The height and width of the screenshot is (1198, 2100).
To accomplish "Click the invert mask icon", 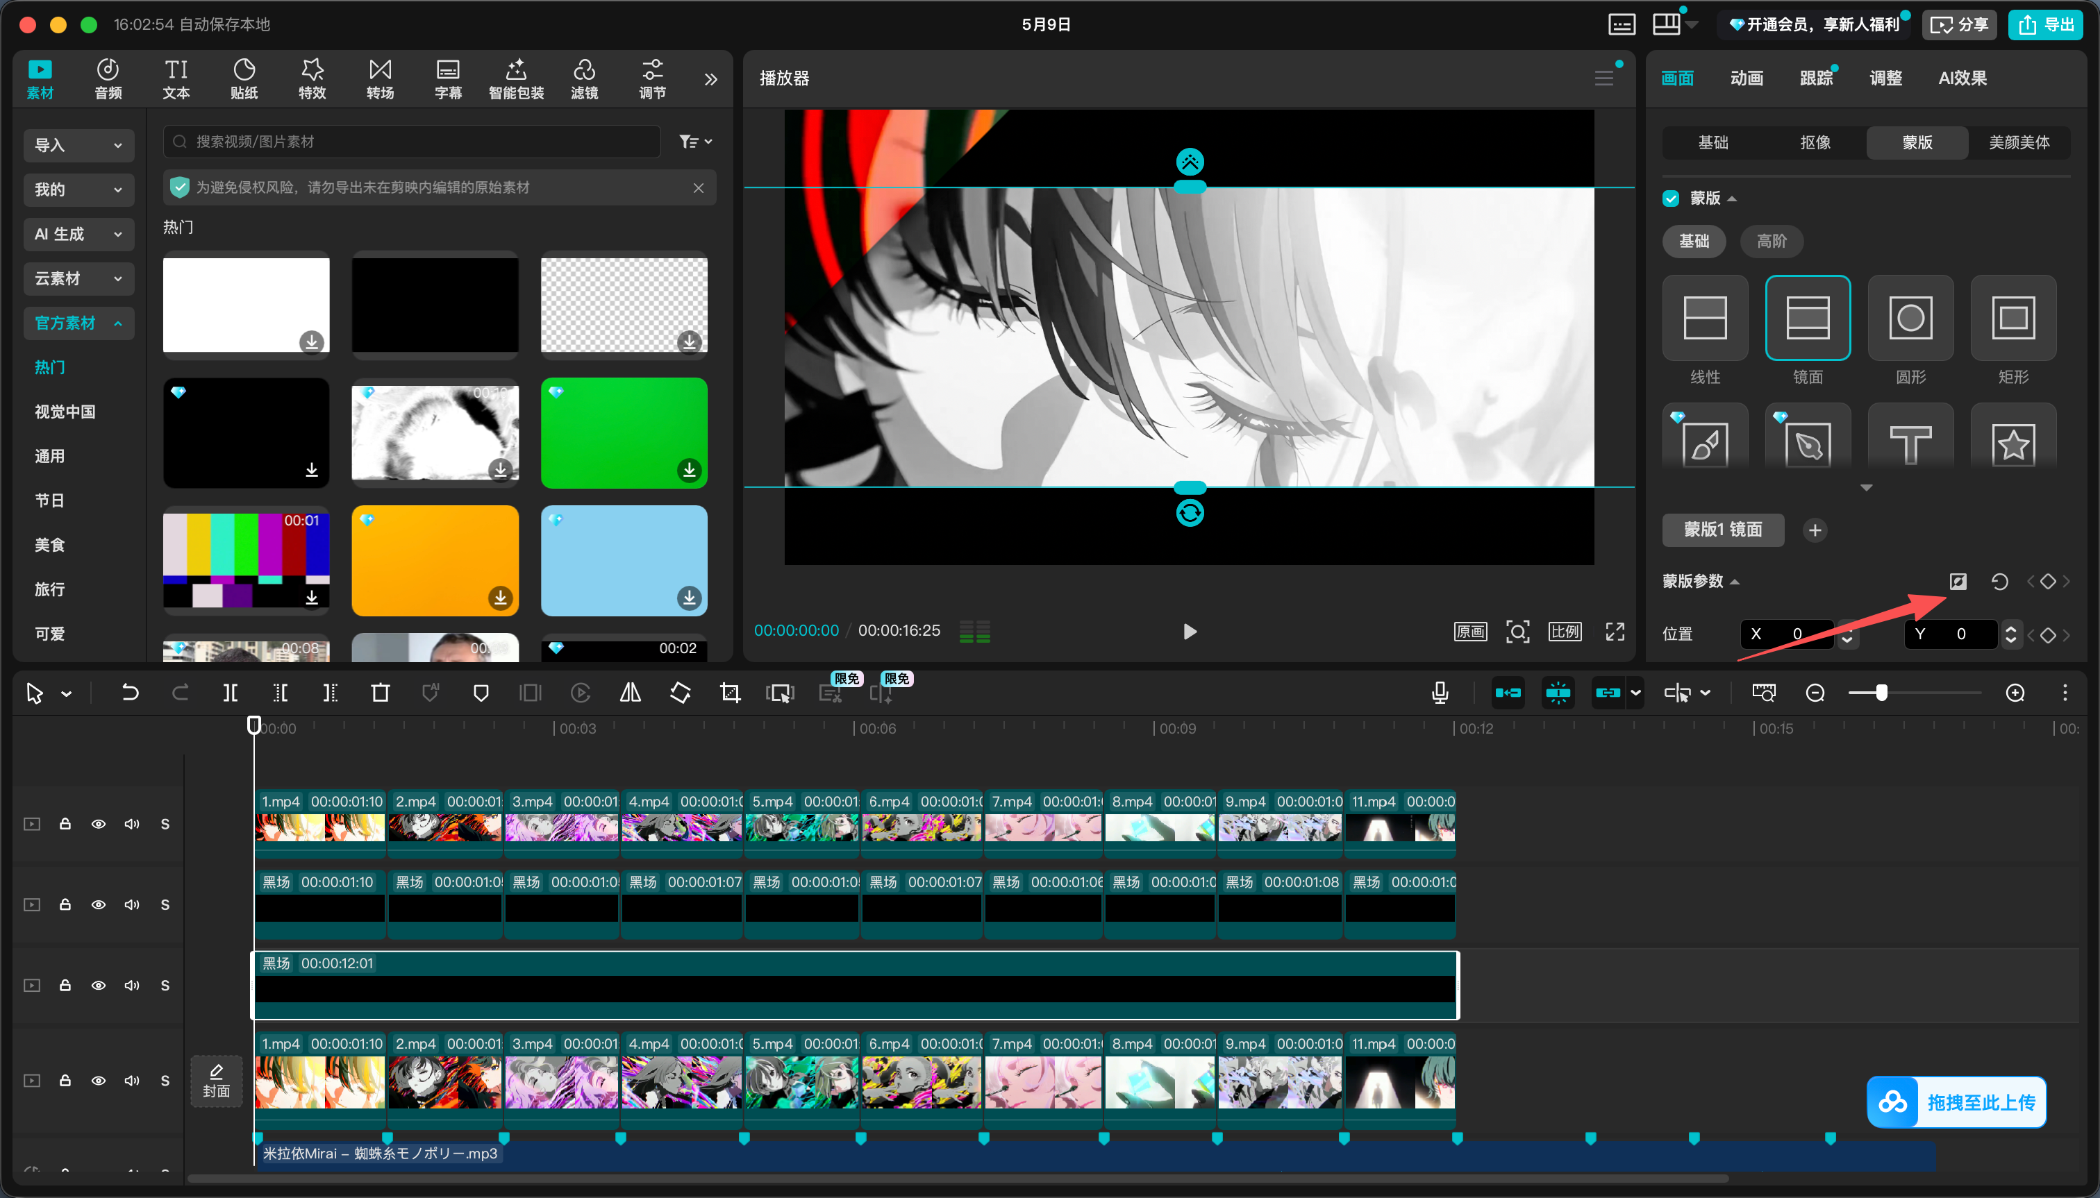I will pos(1958,582).
